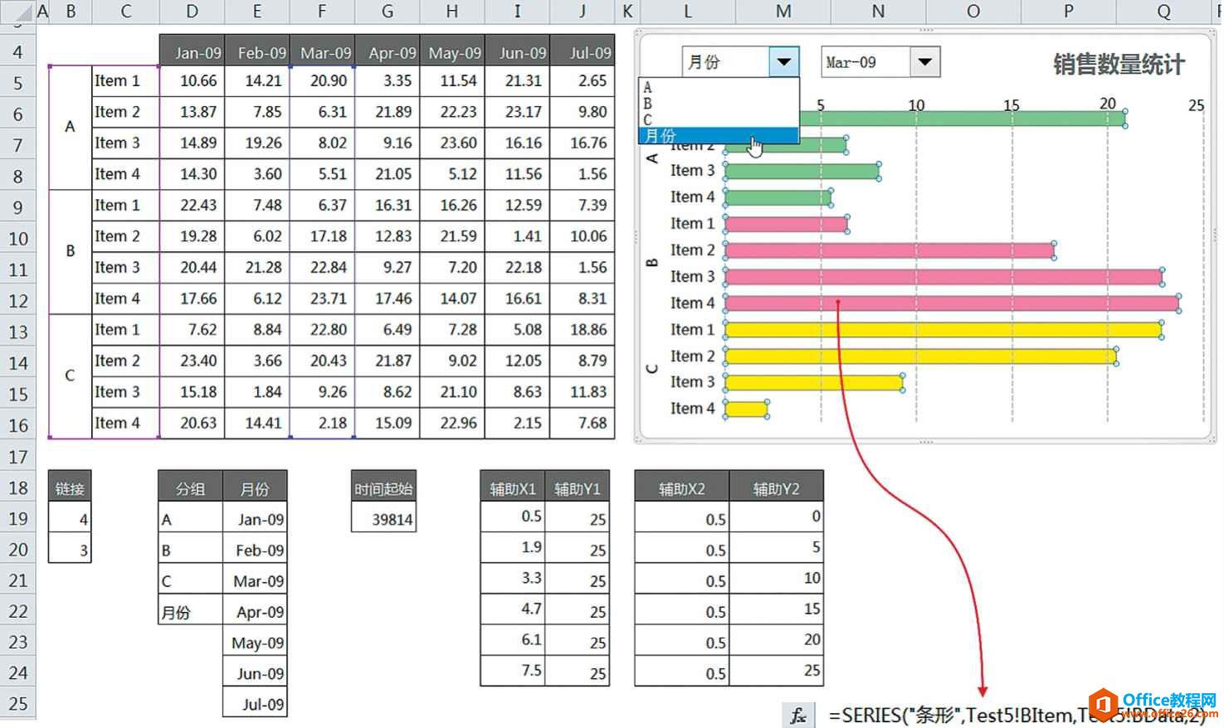
Task: Select cell with value 39814
Action: point(383,519)
